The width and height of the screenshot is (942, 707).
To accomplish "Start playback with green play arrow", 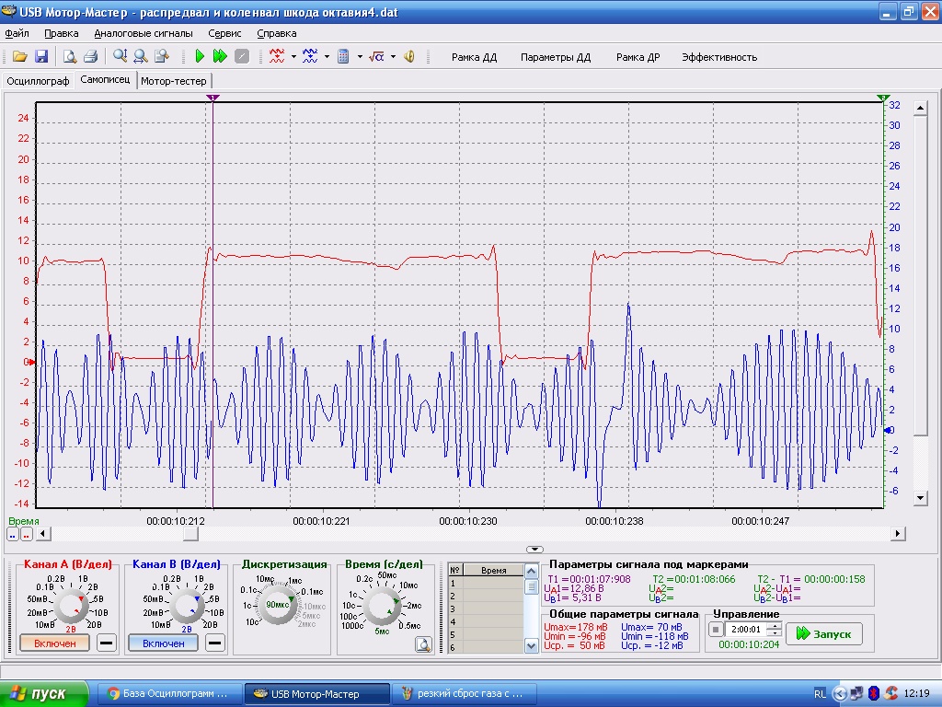I will pos(200,56).
